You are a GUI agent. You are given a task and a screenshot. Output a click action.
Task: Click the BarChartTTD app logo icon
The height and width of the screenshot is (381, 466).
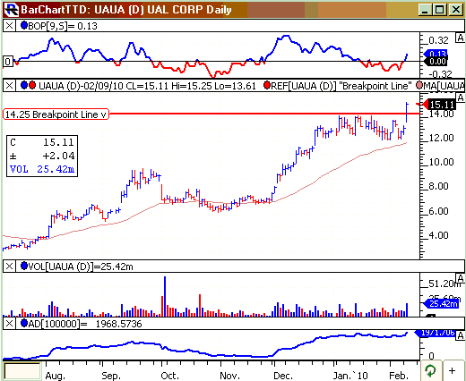coord(12,10)
